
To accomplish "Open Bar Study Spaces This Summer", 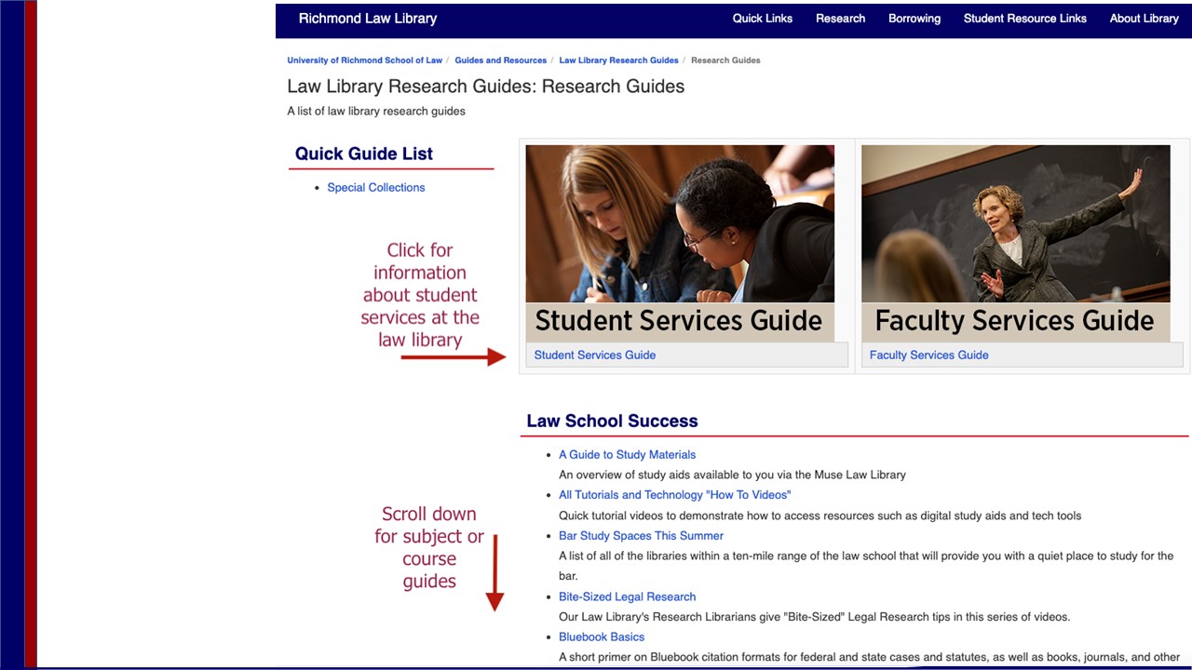I will pos(641,536).
